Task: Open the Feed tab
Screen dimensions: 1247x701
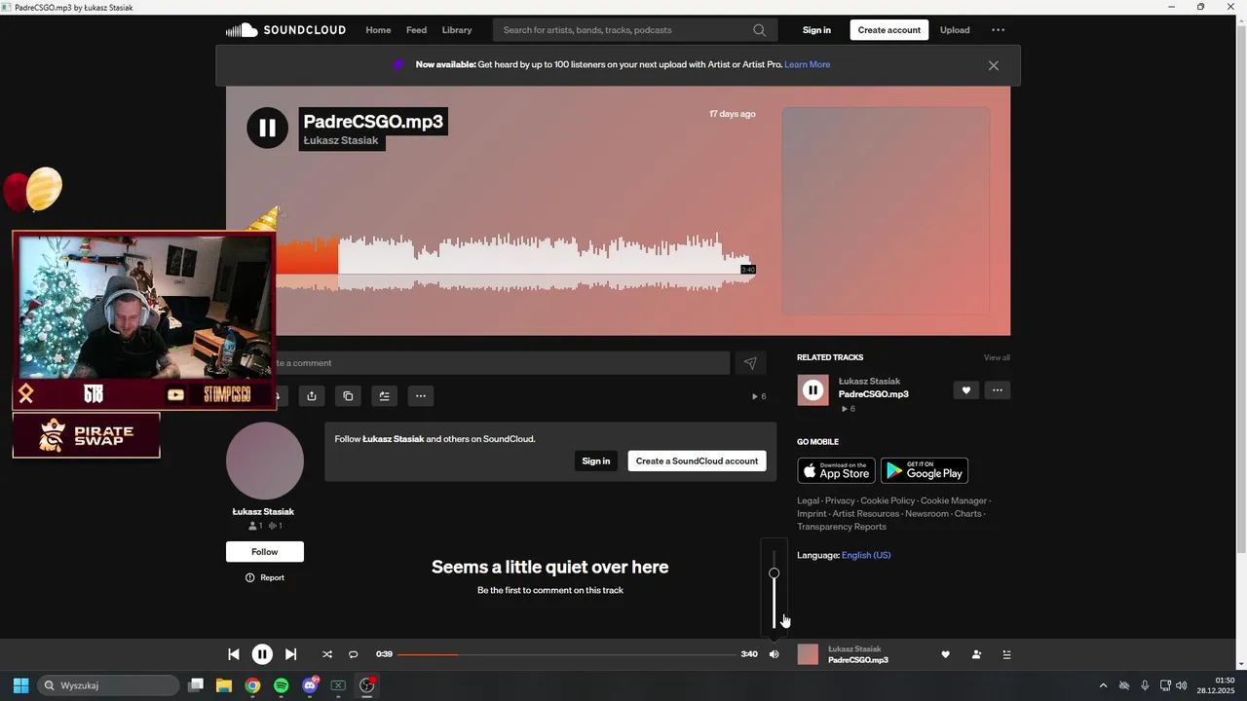Action: pos(416,30)
